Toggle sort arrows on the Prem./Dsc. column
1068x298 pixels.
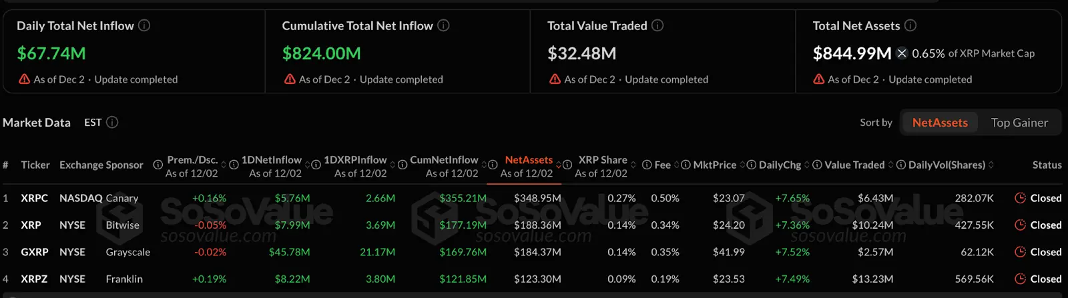pos(224,165)
